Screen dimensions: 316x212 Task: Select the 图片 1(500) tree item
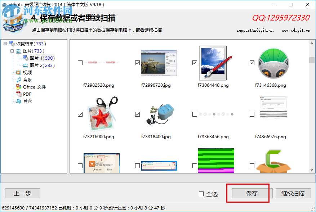tap(43, 58)
